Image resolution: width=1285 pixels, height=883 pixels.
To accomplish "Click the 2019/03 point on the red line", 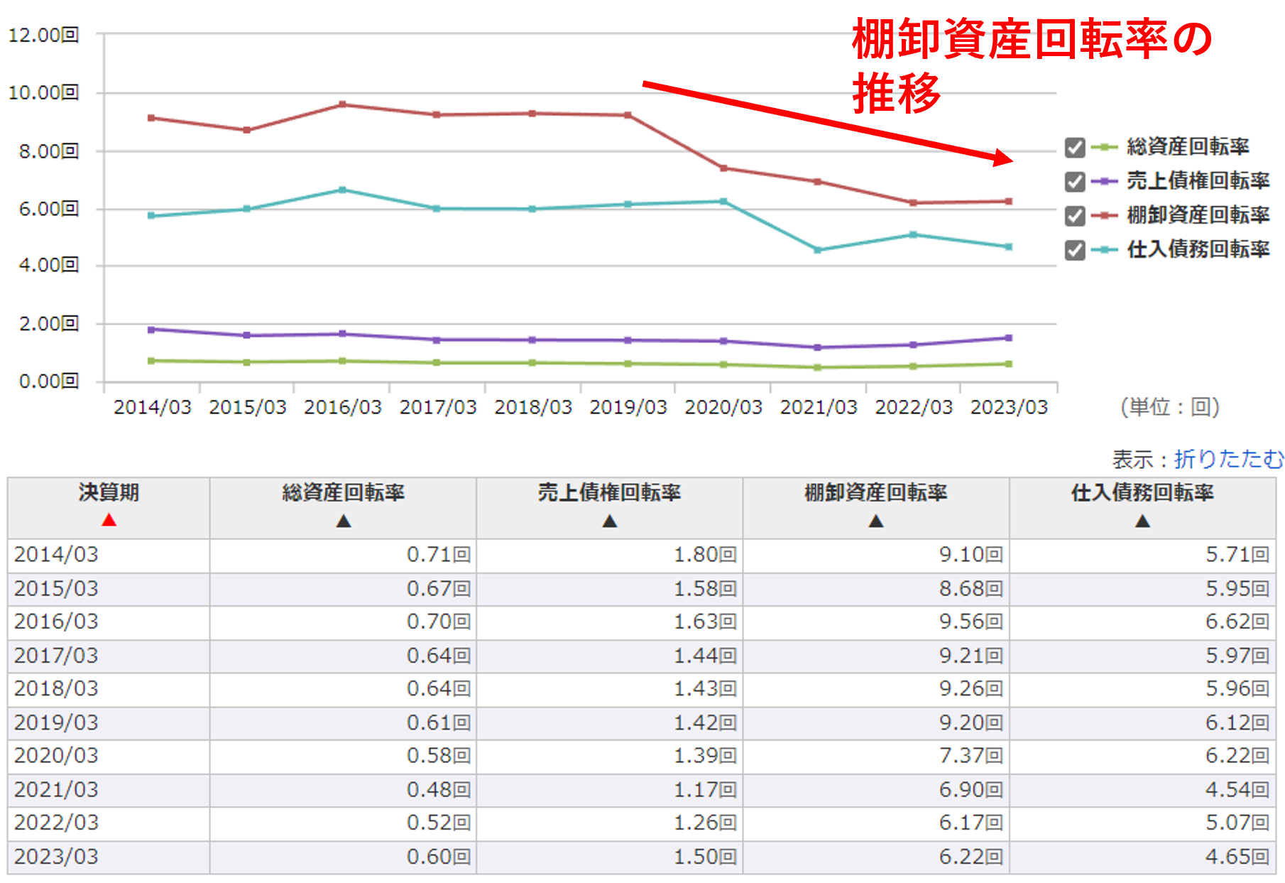I will coord(628,115).
